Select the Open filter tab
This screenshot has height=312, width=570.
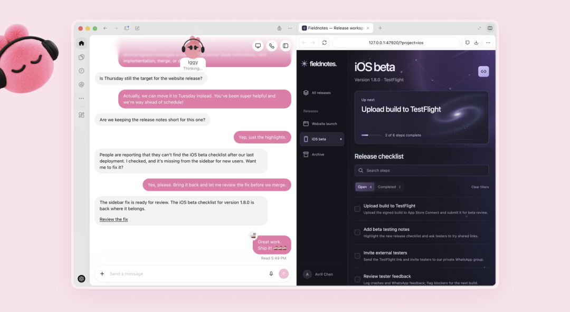(x=365, y=187)
